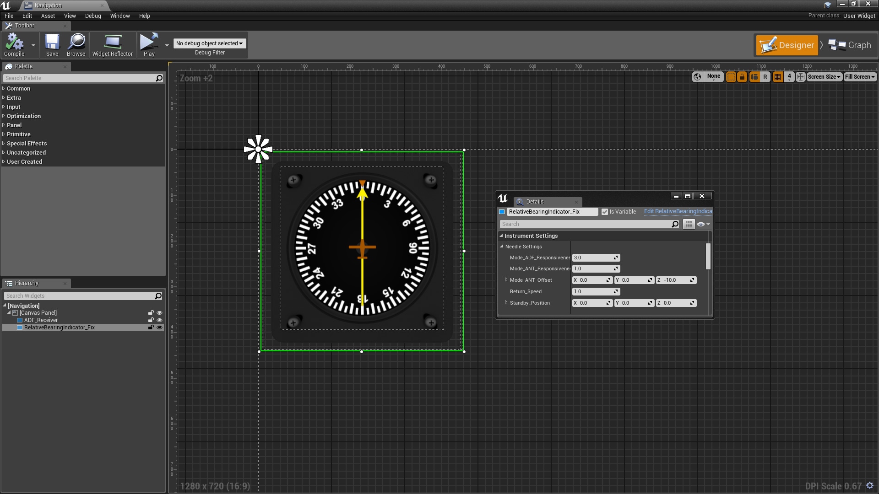Click the Edit RelativeBearingIndicator link in Details
The width and height of the screenshot is (879, 494).
click(678, 211)
